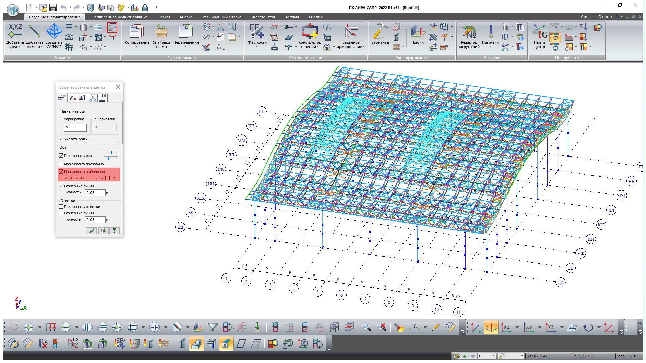Click Конструктор сечений icon
646x363 pixels.
[310, 31]
